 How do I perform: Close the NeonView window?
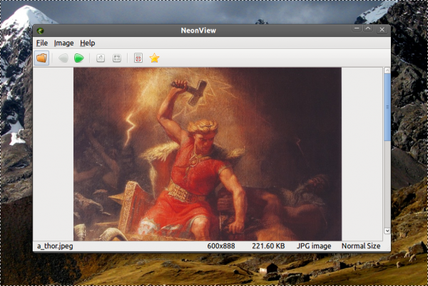coord(382,29)
